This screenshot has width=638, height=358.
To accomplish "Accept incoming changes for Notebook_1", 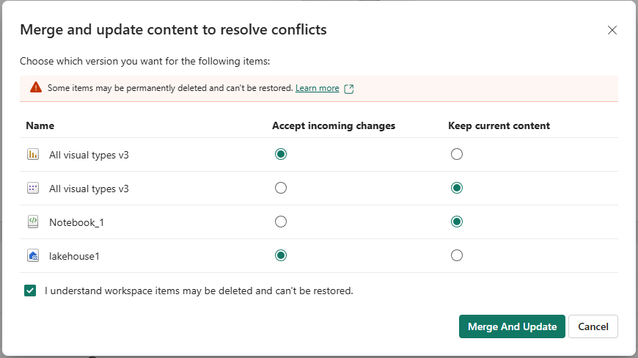I will (x=280, y=222).
